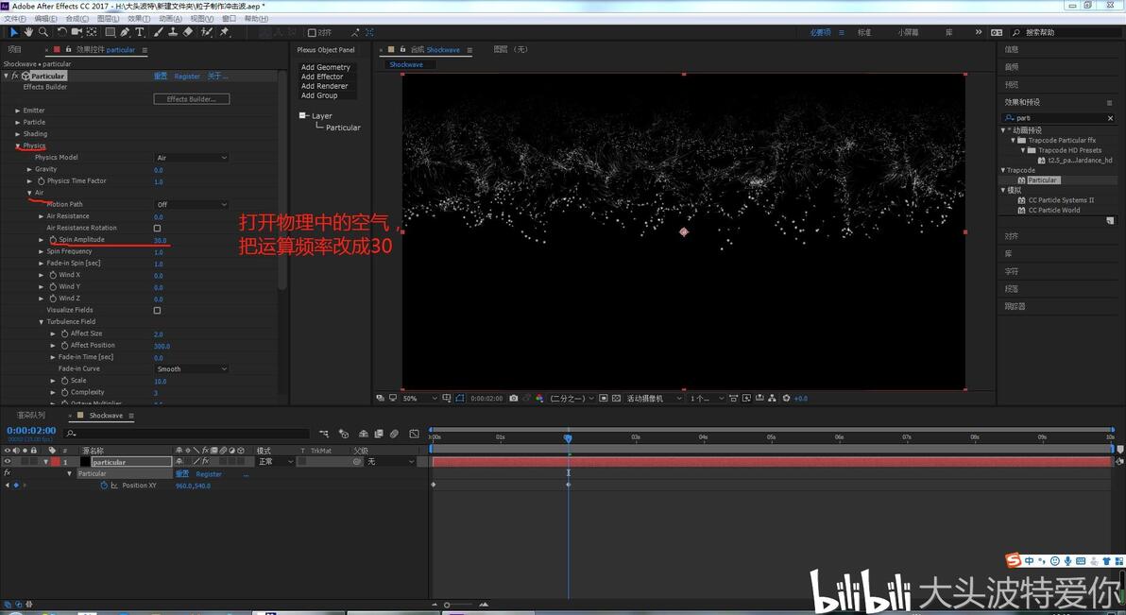This screenshot has height=615, width=1126.
Task: Click the draft 3D icon in timeline
Action: tap(343, 434)
